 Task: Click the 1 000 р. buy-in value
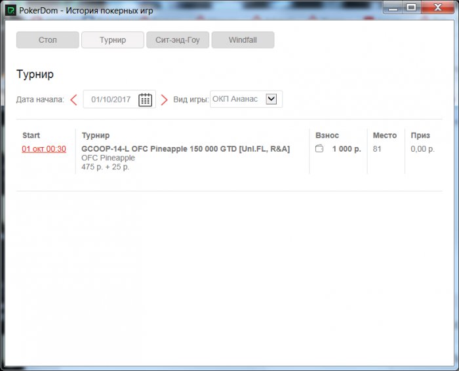347,149
